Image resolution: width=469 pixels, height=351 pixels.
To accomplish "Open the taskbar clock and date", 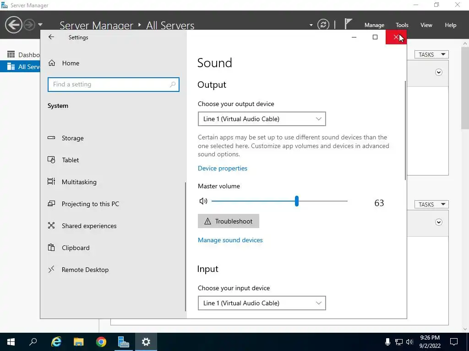I will [x=430, y=342].
